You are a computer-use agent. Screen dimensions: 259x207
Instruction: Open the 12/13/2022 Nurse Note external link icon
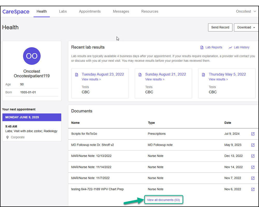coord(253,156)
